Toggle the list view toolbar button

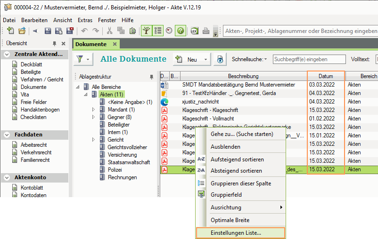point(157,31)
